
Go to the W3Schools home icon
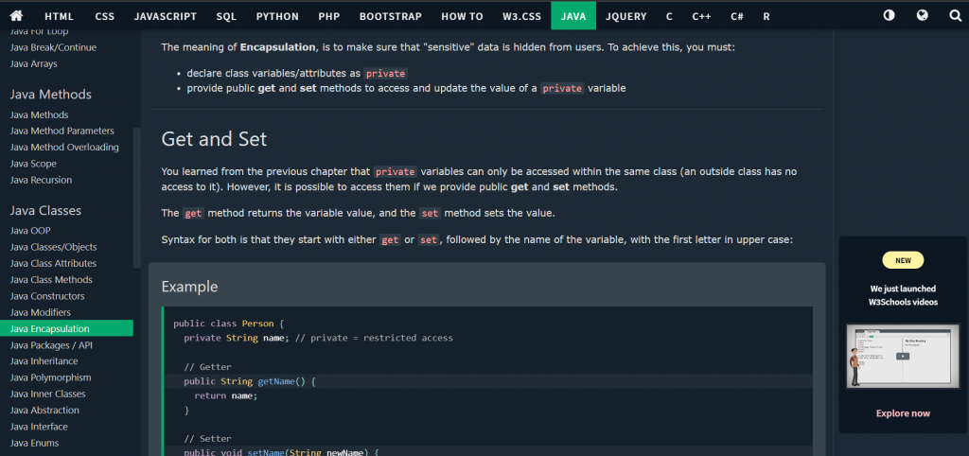point(17,16)
